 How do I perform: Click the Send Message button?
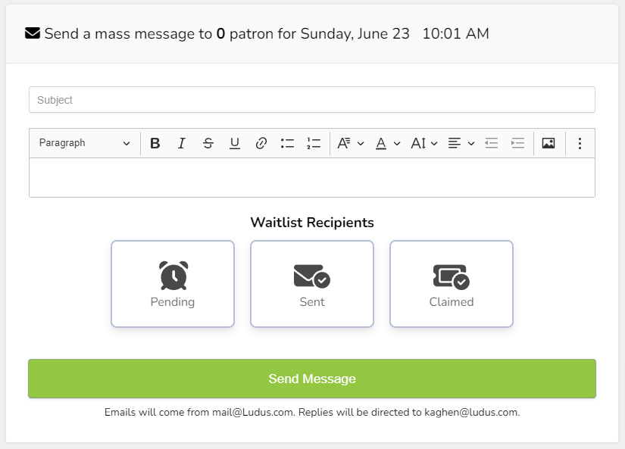coord(312,378)
